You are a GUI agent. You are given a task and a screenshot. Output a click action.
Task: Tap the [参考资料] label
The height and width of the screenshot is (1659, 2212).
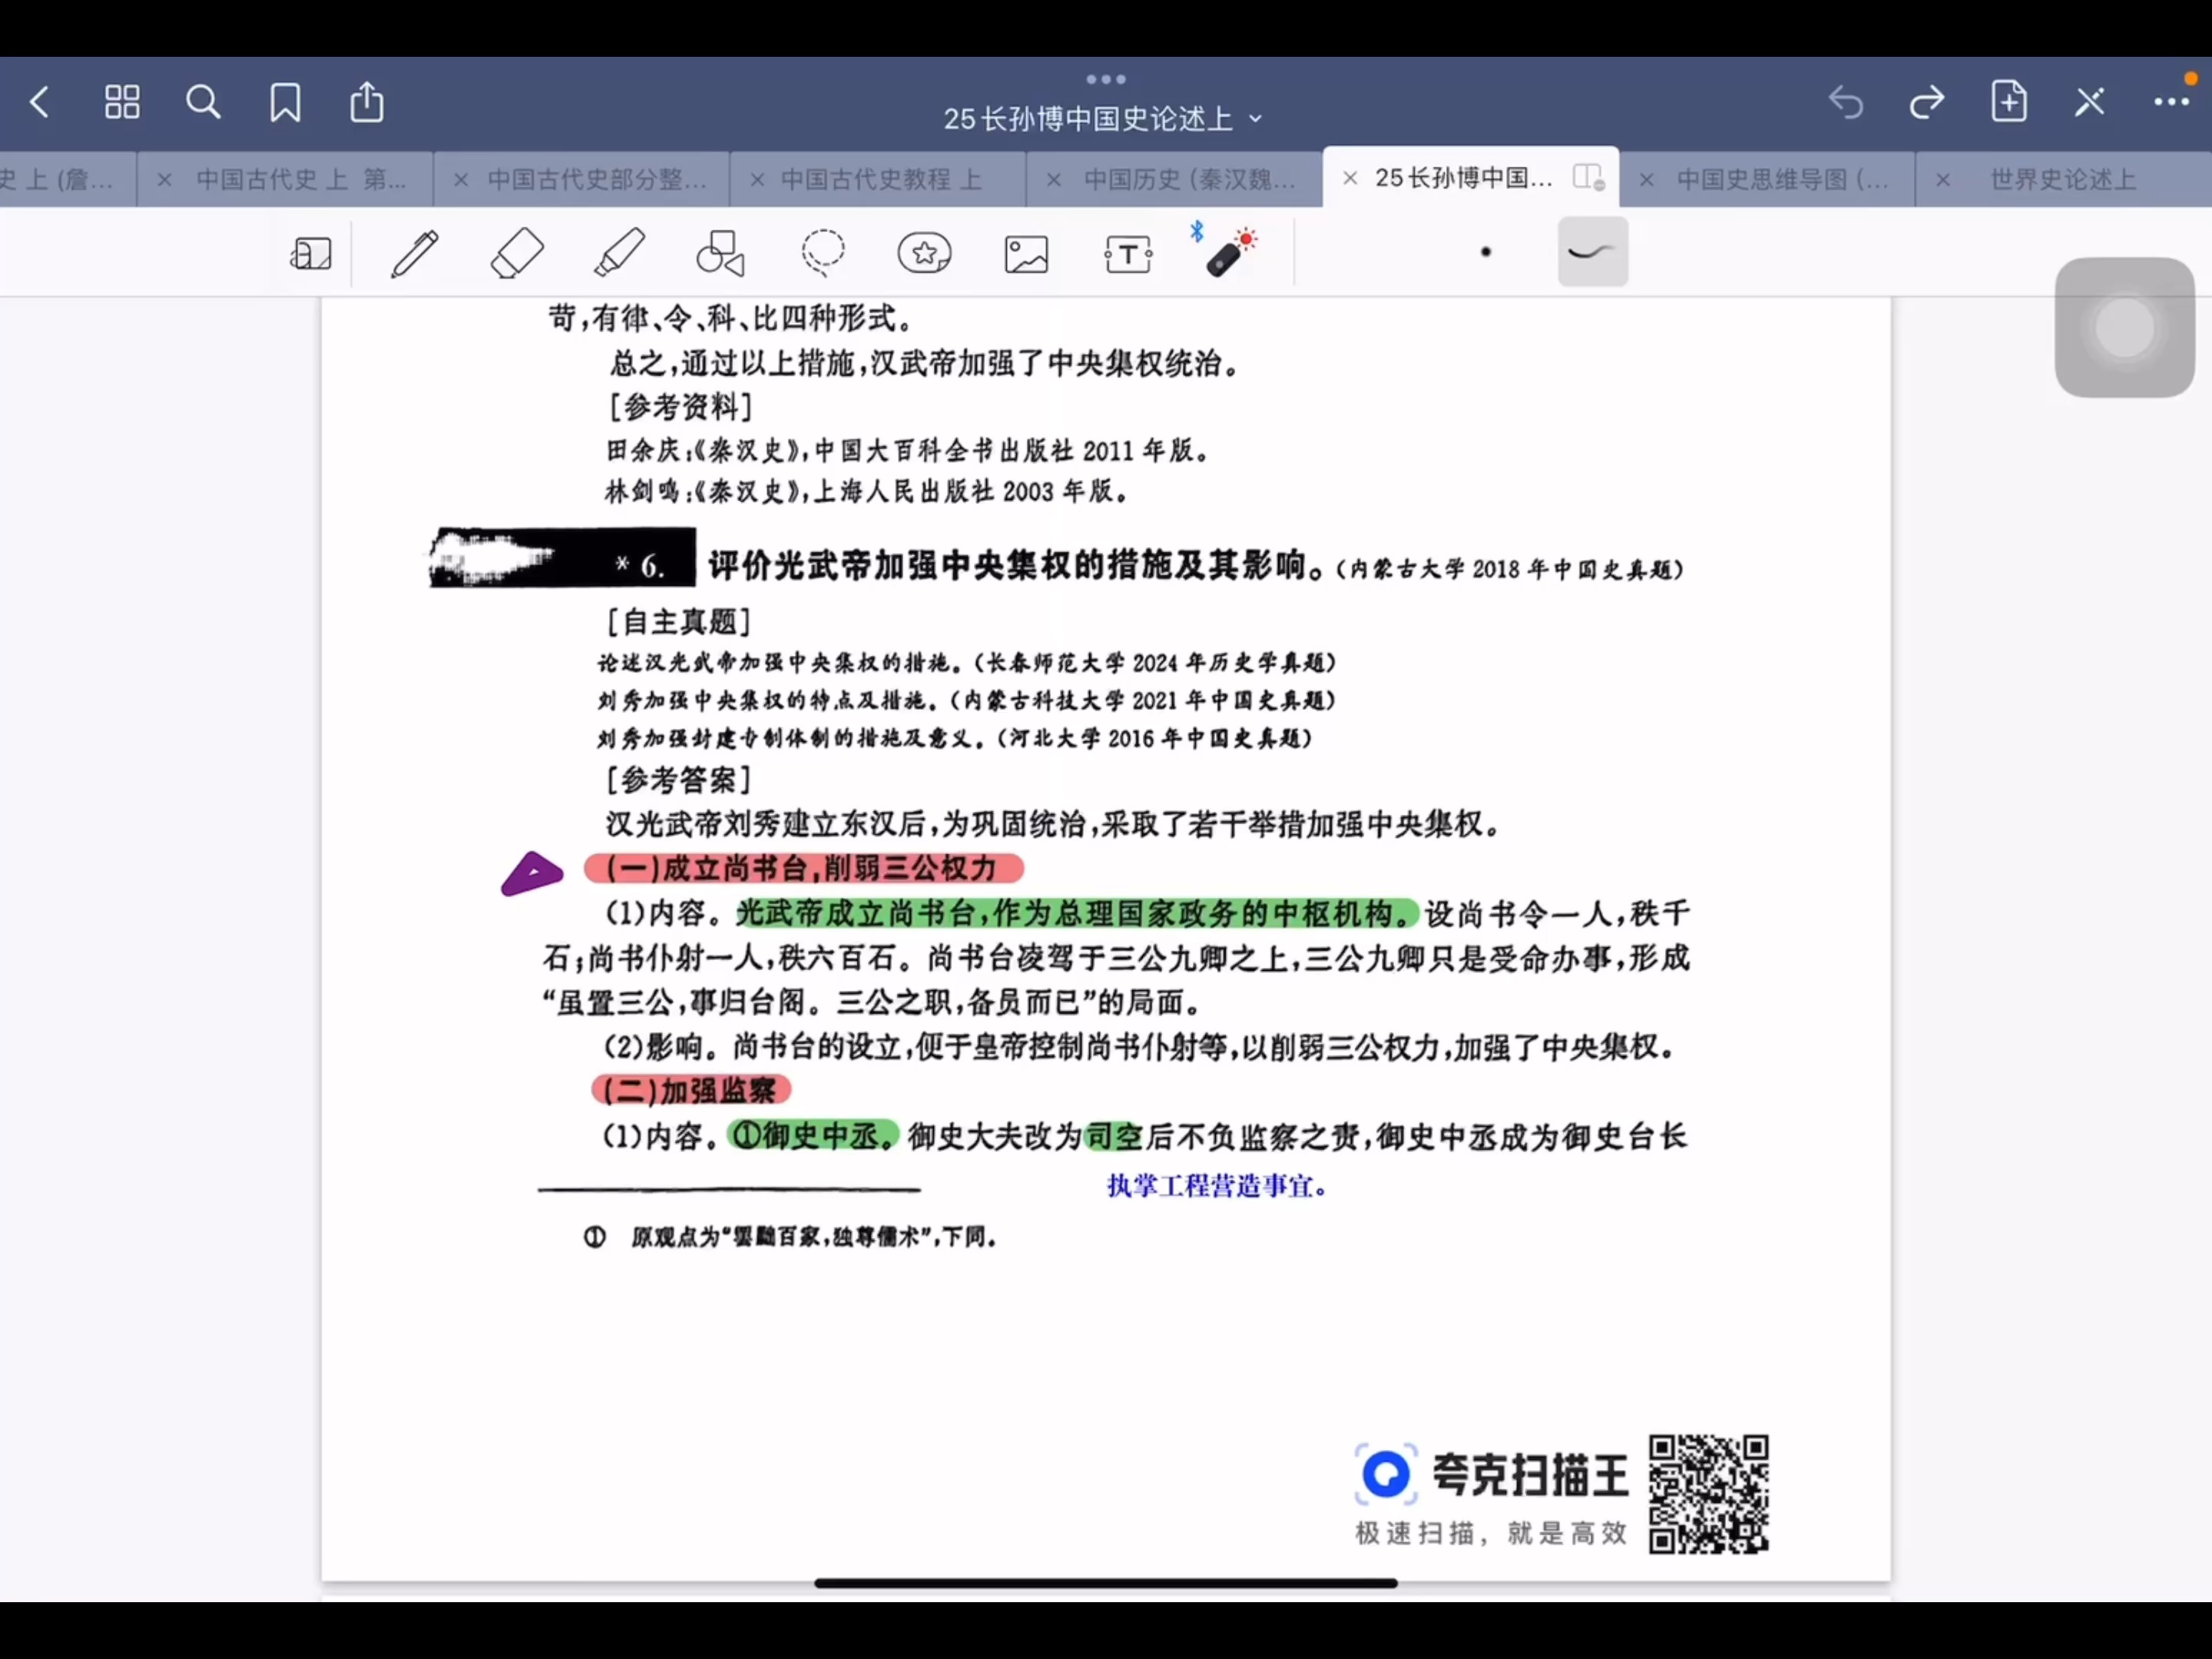681,407
